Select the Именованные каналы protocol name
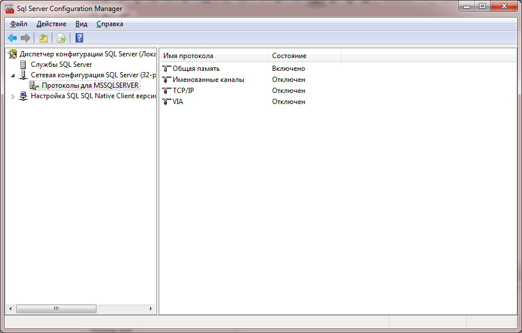Image resolution: width=522 pixels, height=333 pixels. pos(209,80)
